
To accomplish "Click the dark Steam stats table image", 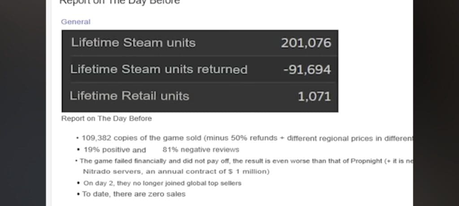I will pyautogui.click(x=200, y=71).
